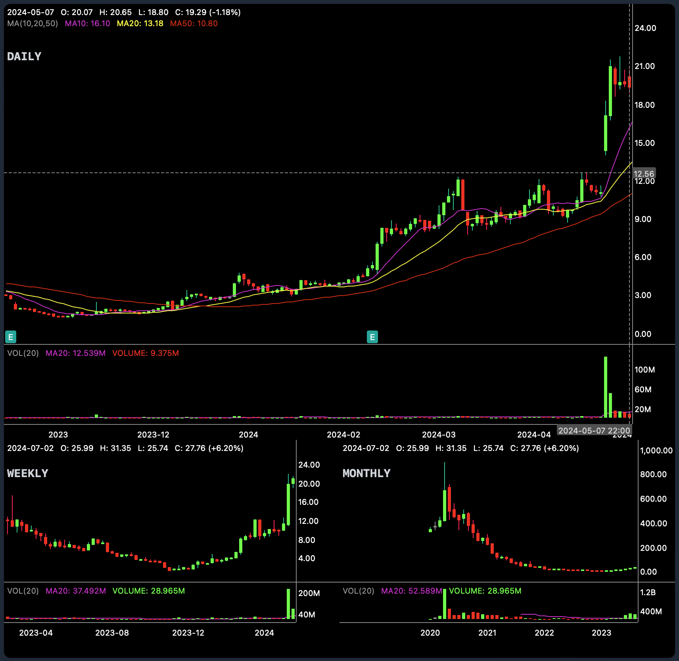Click the weekly H: 31.35 high value
Viewport: 679px width, 661px height.
click(115, 448)
